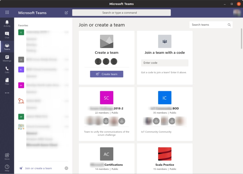The width and height of the screenshot is (243, 174).
Task: Click the "IoT Community Community" description
Action: coord(156,132)
